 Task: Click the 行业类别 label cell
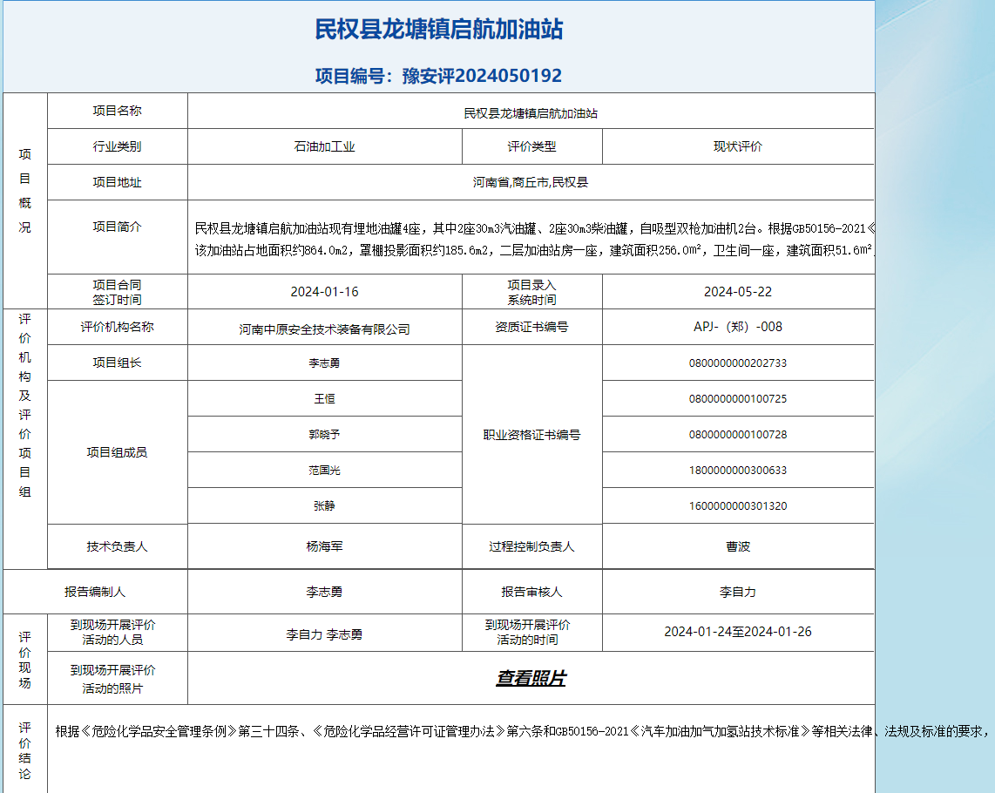(x=118, y=146)
